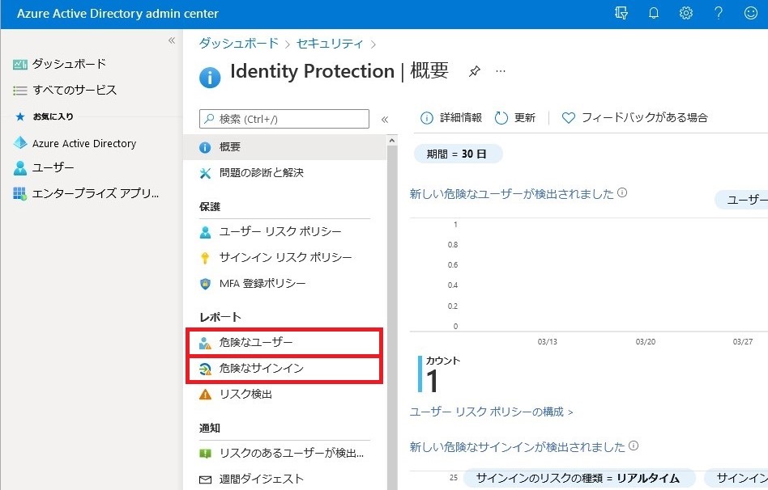Open the 危険なサインイン report
Screen dimensions: 768x490
pos(284,369)
